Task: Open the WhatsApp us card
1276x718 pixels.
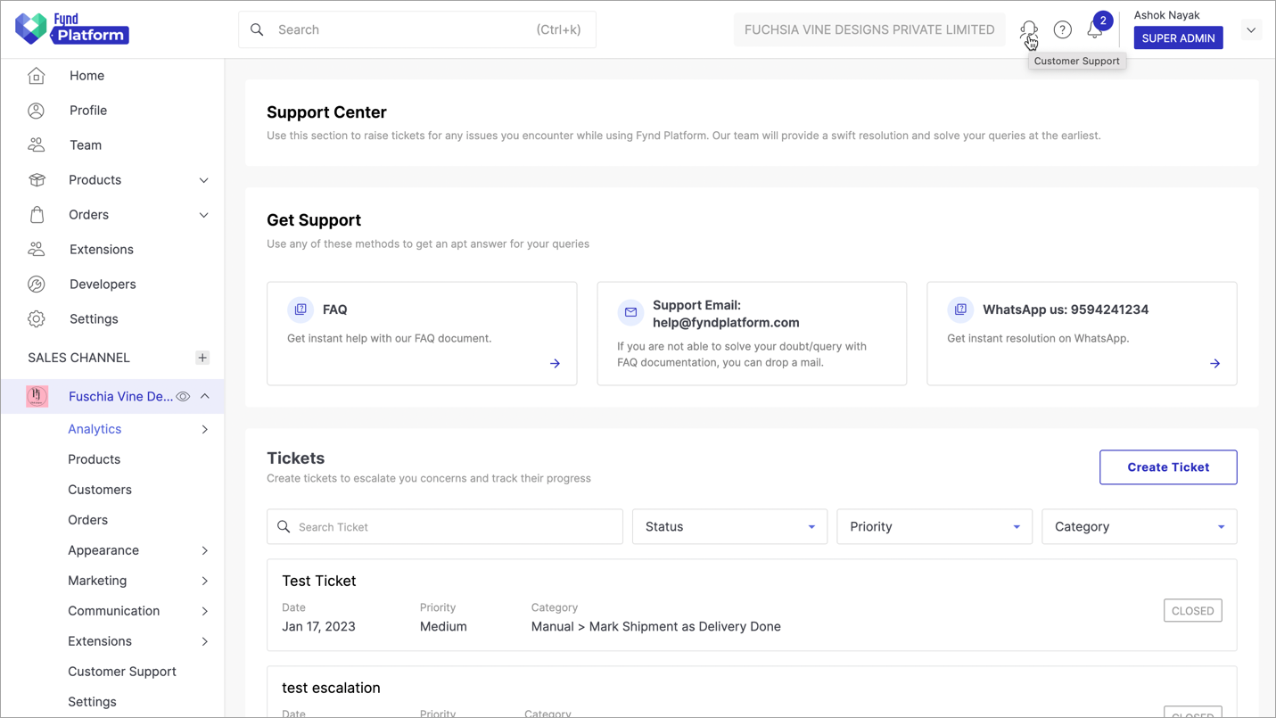Action: tap(1082, 334)
